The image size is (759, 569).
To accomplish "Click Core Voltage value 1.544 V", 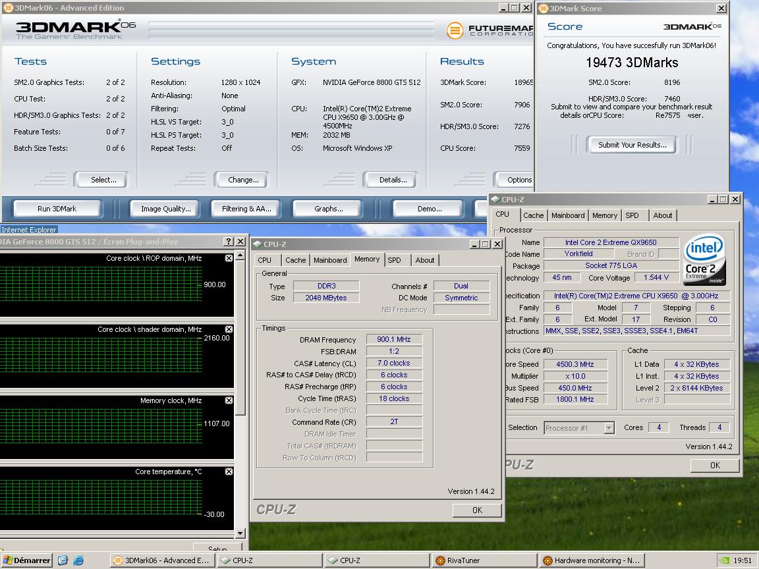I will (656, 278).
